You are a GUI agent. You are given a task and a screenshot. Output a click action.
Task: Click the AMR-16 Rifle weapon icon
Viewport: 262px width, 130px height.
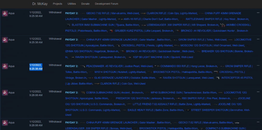[x=120, y=19]
